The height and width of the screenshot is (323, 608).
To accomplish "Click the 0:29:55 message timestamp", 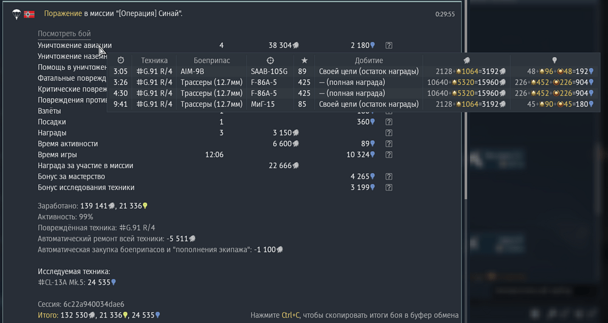I will point(445,15).
